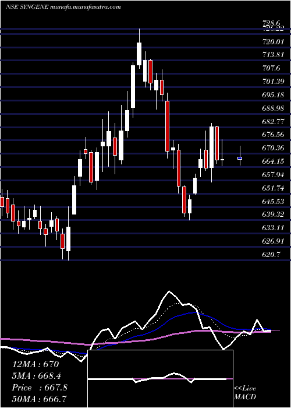291x408 pixels.
Task: Click the small blue latest-price candle
Action: pos(240,158)
